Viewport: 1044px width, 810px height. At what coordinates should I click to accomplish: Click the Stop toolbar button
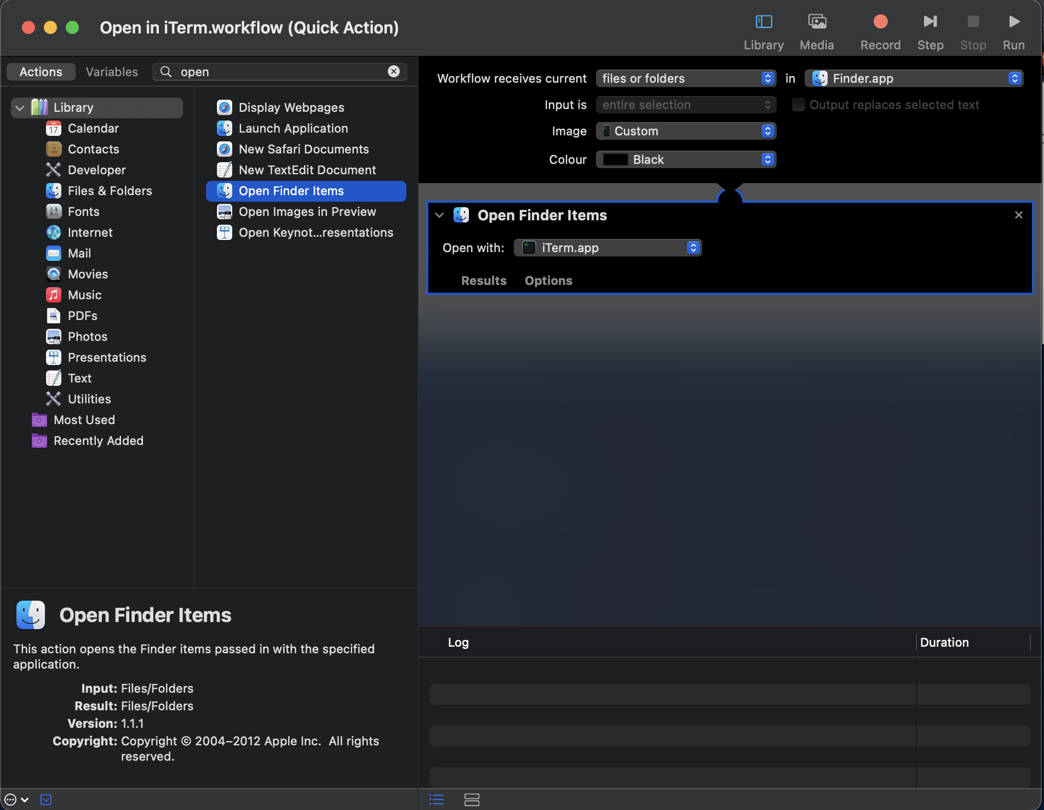coord(973,31)
